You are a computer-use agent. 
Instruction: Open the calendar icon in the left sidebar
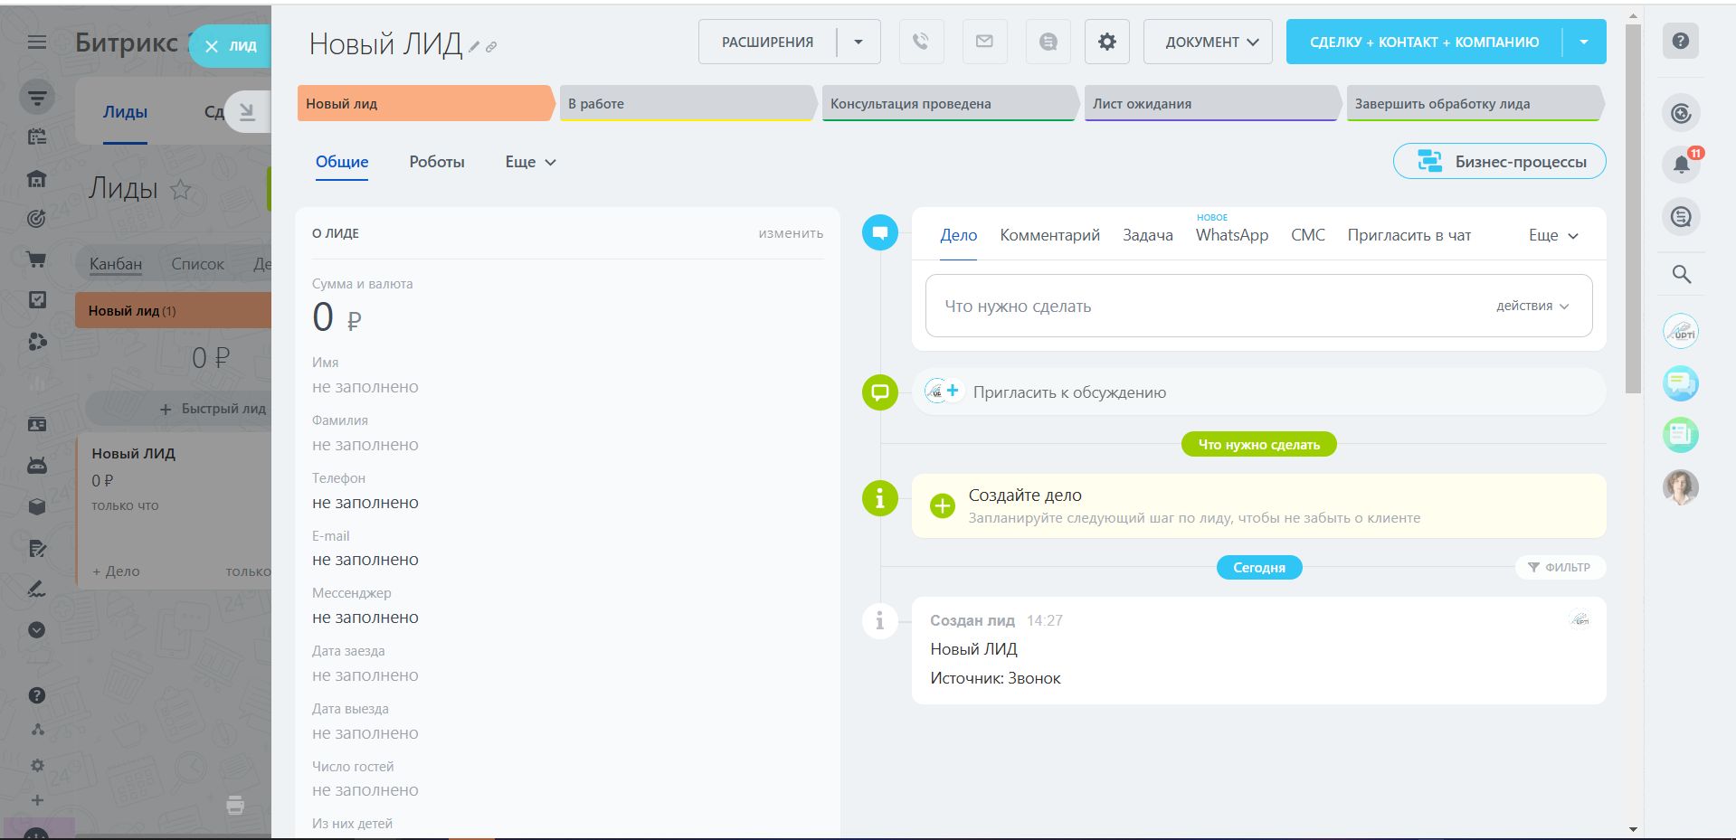pyautogui.click(x=37, y=137)
